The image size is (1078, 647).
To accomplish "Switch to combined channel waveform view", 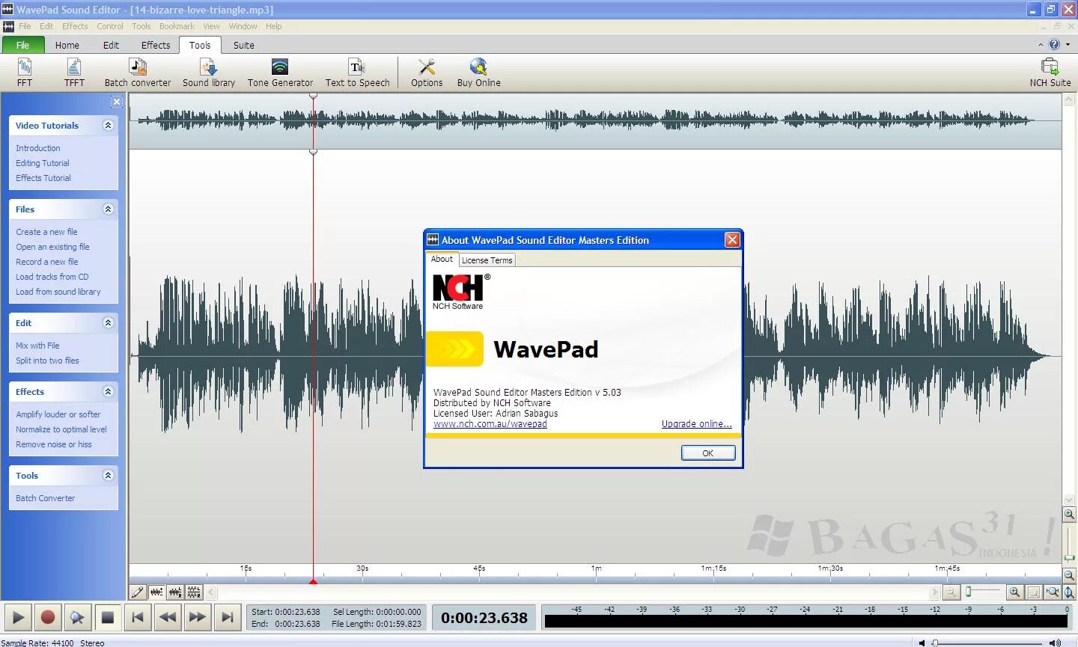I will (156, 592).
